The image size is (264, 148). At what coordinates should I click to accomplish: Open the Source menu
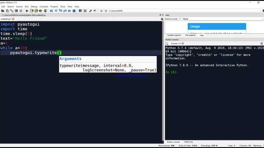tap(19, 7)
